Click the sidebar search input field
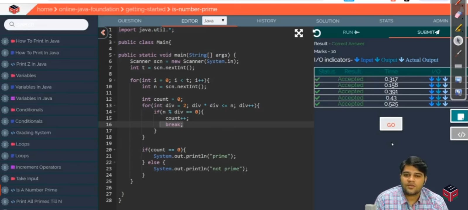 pyautogui.click(x=46, y=24)
